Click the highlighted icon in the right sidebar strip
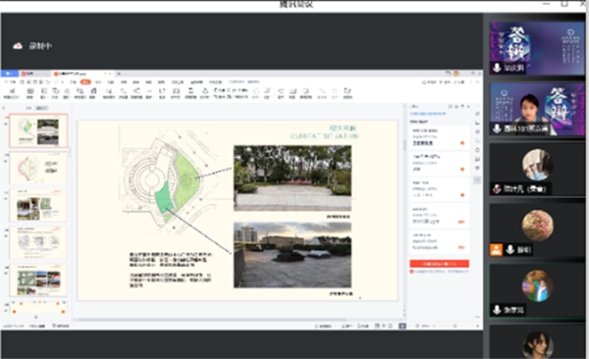The image size is (589, 359). click(x=477, y=180)
